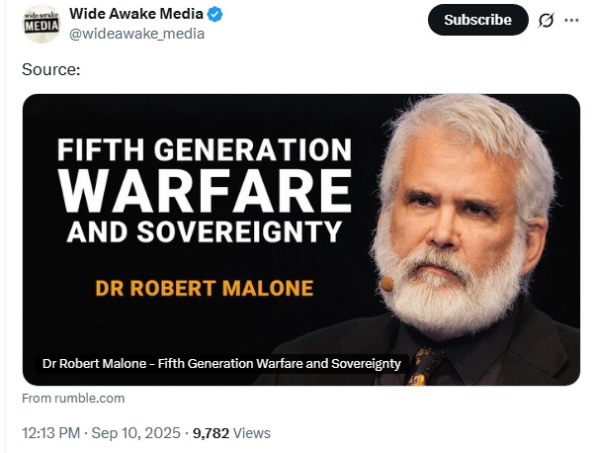
Task: View the 9,782 Views count
Action: coord(231,432)
